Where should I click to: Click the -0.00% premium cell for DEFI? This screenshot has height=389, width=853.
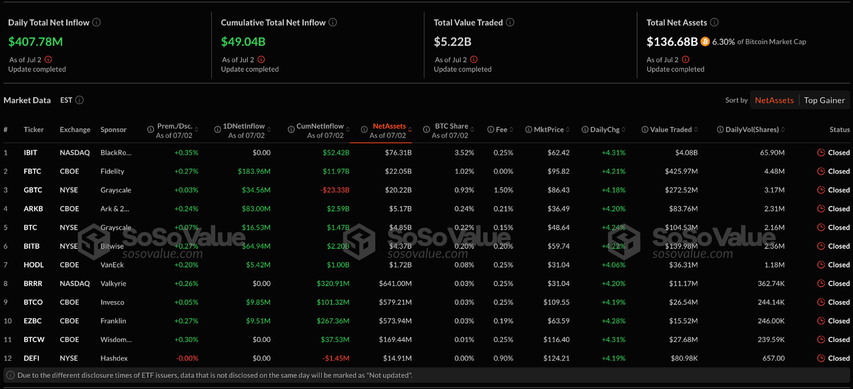pyautogui.click(x=187, y=358)
